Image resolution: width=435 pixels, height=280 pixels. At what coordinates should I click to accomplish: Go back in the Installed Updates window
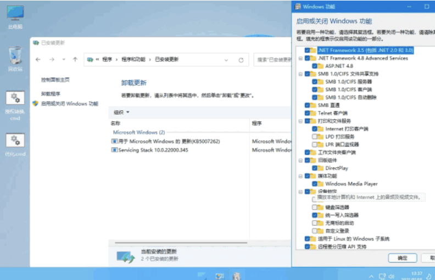[x=38, y=60]
